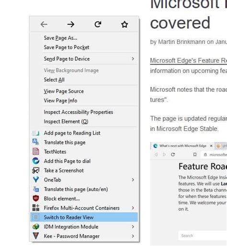Expand the Kee - Password Manager submenu arrow
Viewport: 227px width, 246px height.
click(x=133, y=236)
